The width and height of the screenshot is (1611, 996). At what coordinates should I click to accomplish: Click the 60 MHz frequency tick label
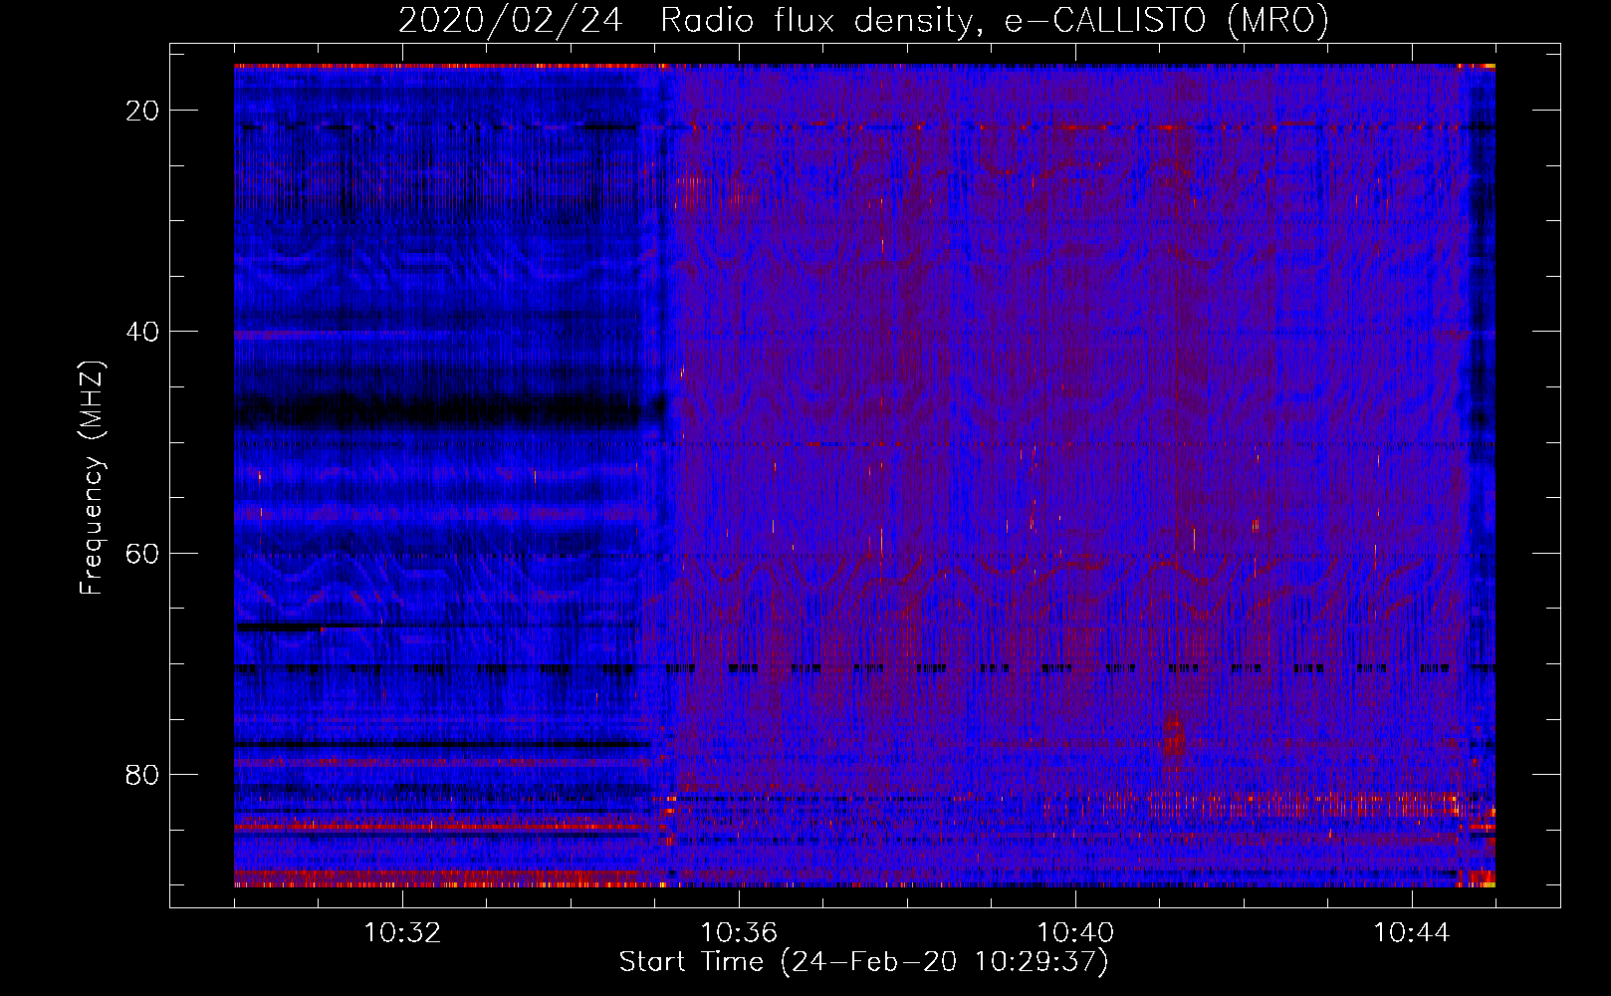tap(142, 553)
